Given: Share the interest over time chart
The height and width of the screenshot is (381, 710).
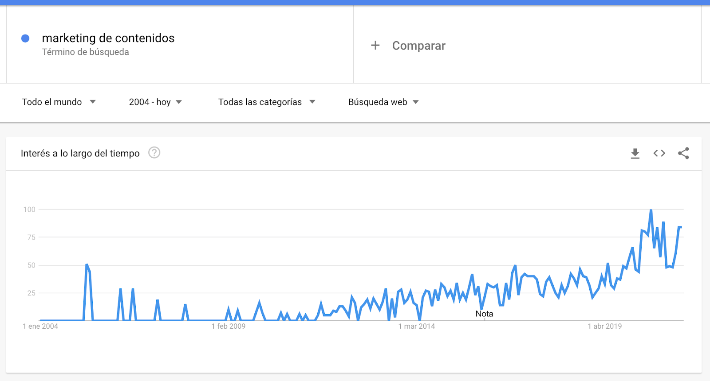Looking at the screenshot, I should tap(683, 153).
